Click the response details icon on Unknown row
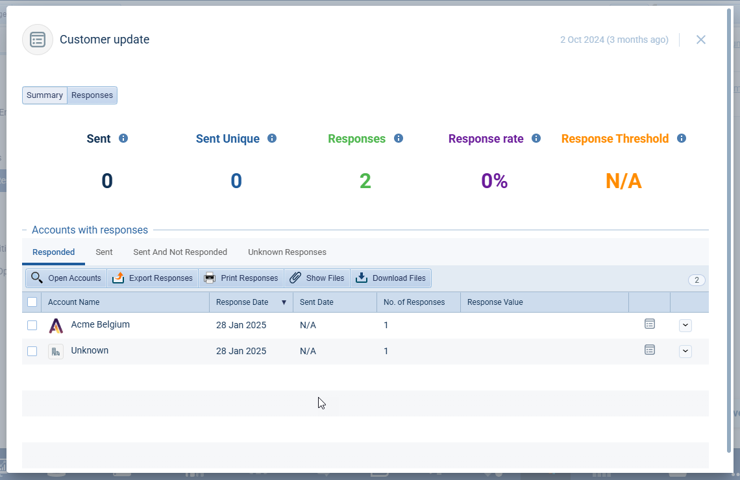This screenshot has width=740, height=480. pyautogui.click(x=650, y=350)
